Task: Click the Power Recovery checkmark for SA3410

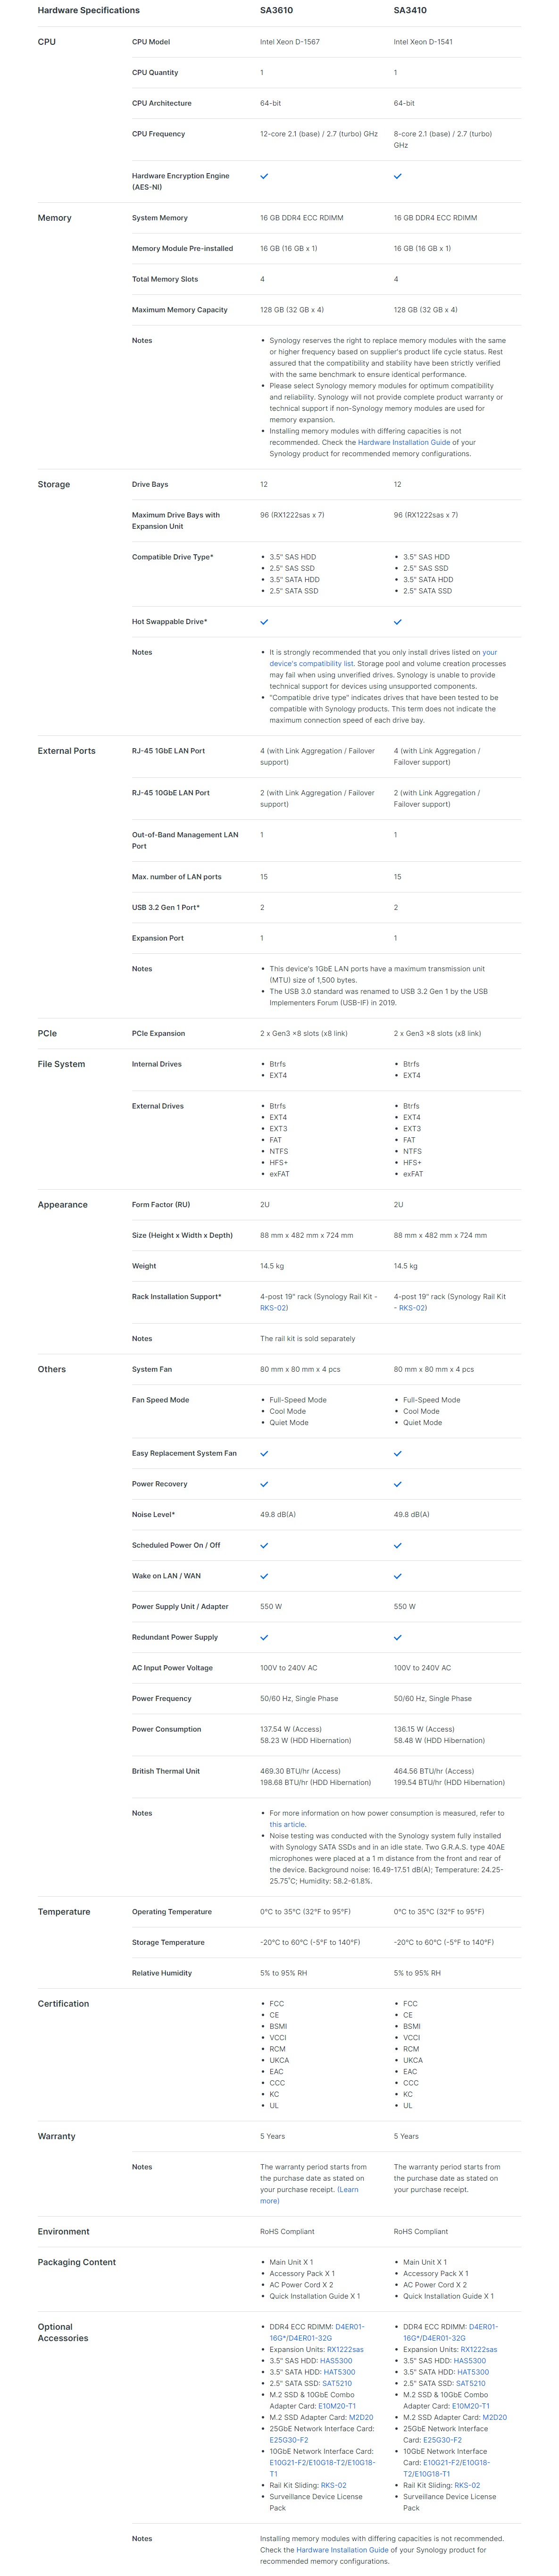Action: (x=397, y=1484)
